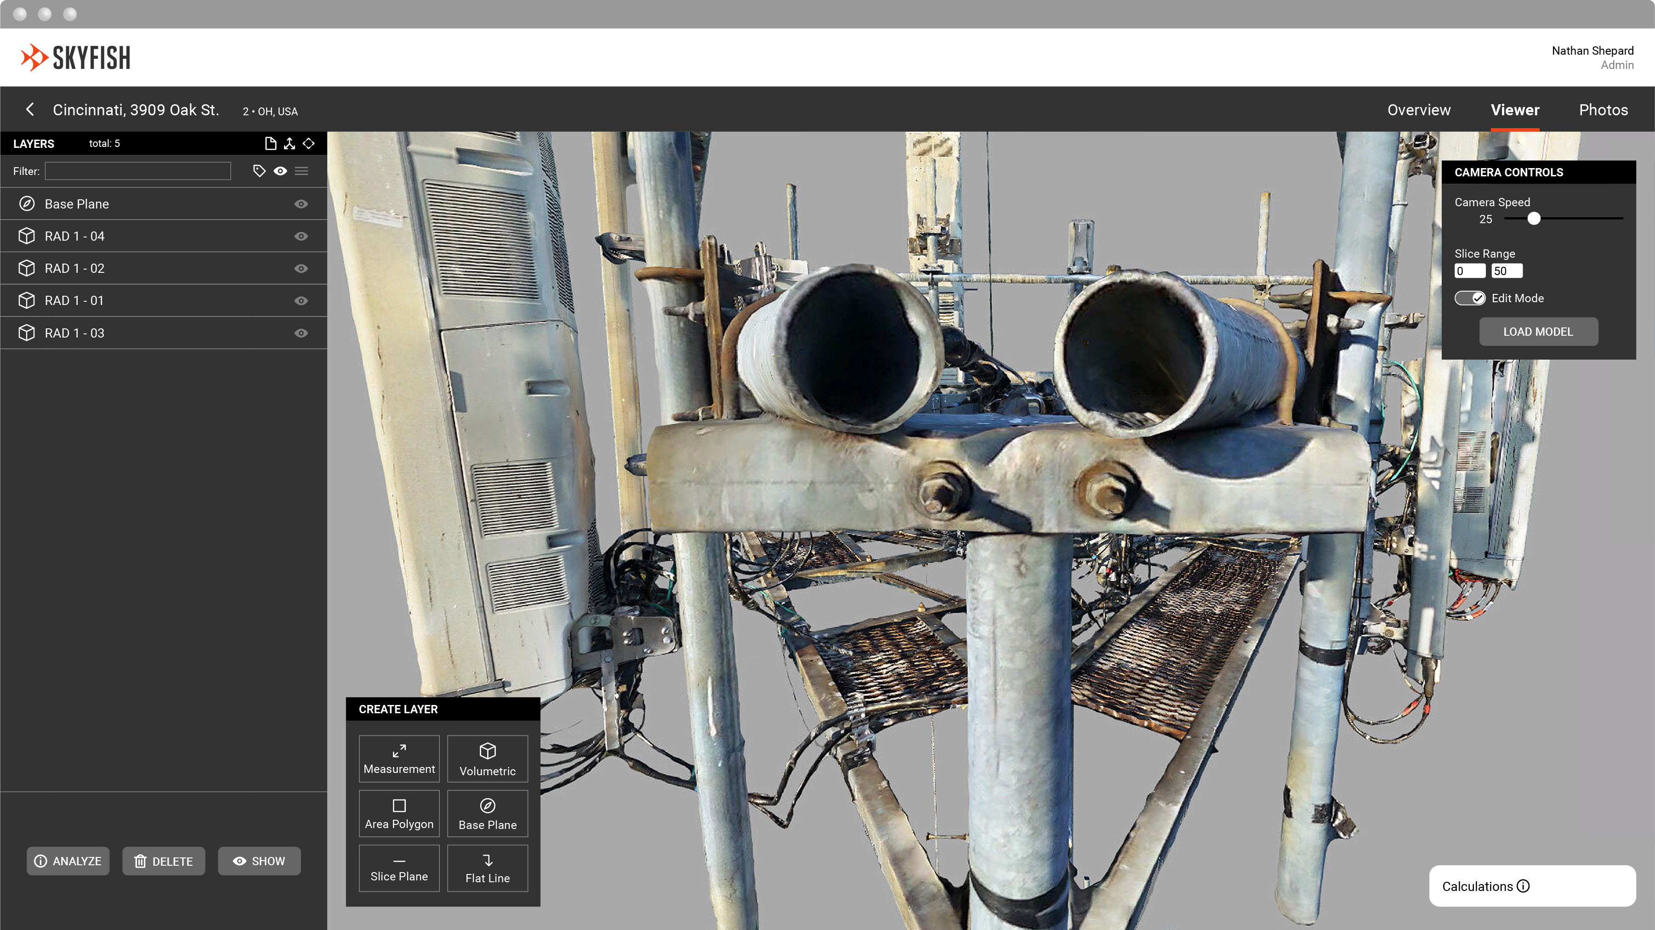Viewport: 1655px width, 930px height.
Task: Create a Flat Line layer
Action: click(x=487, y=868)
